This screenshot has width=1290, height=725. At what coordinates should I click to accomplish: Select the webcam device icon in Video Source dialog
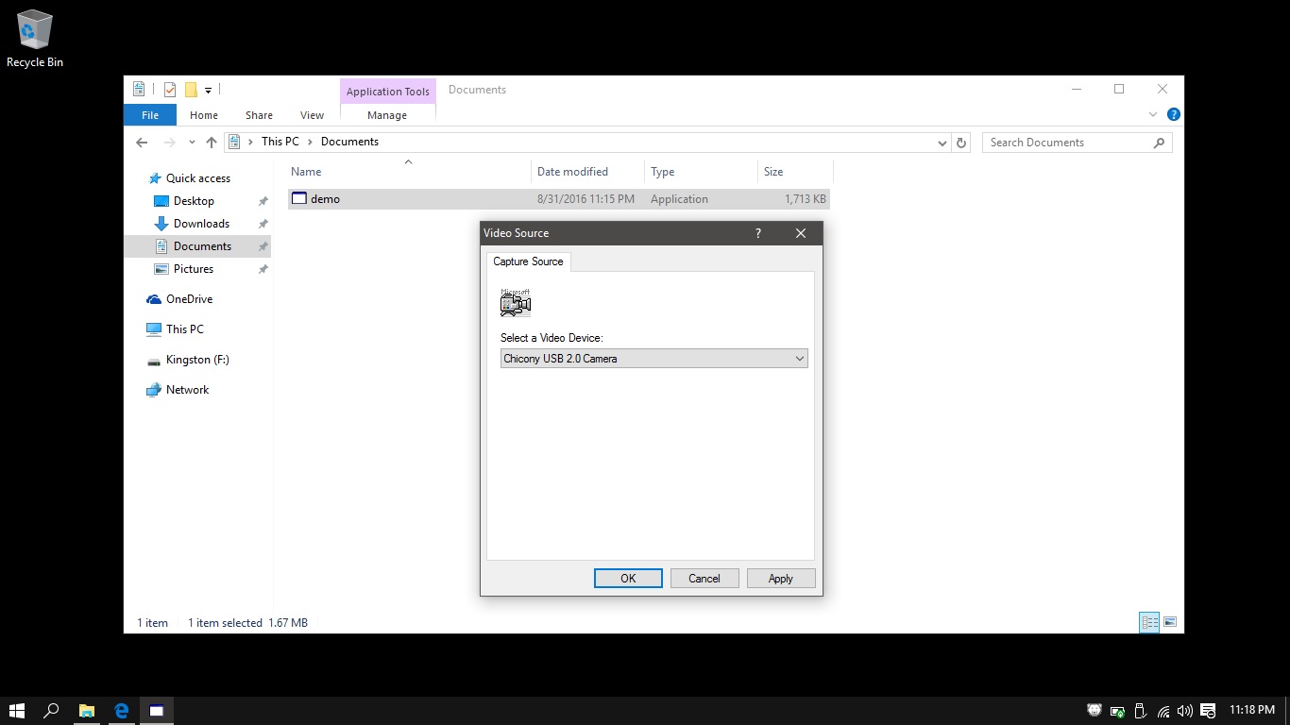(515, 302)
